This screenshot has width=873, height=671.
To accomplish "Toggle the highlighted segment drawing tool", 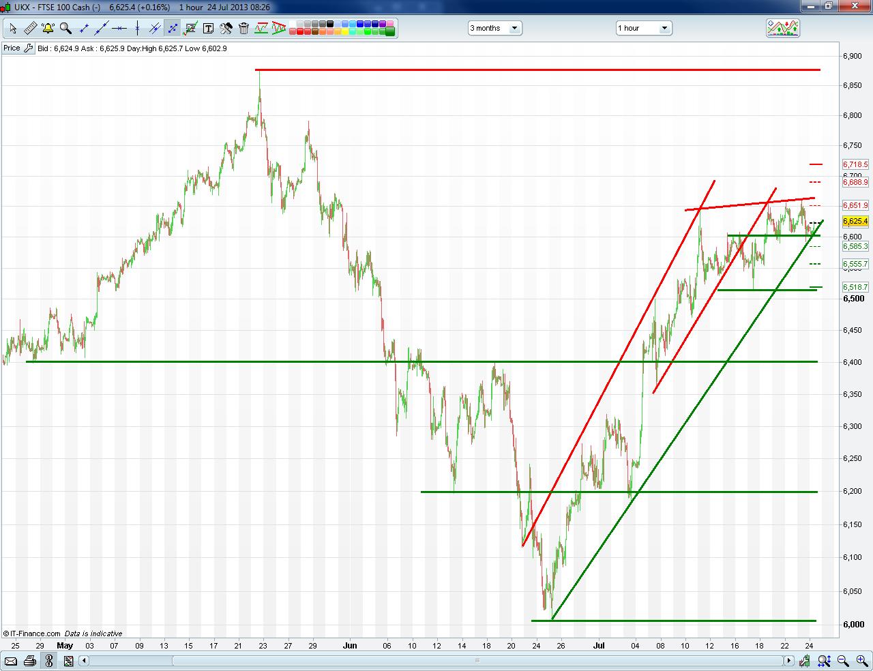I will point(173,28).
